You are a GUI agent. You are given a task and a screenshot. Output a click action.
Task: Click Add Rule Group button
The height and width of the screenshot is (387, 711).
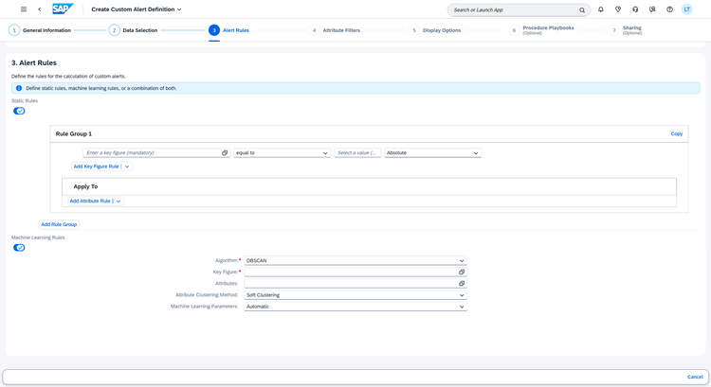coord(59,224)
